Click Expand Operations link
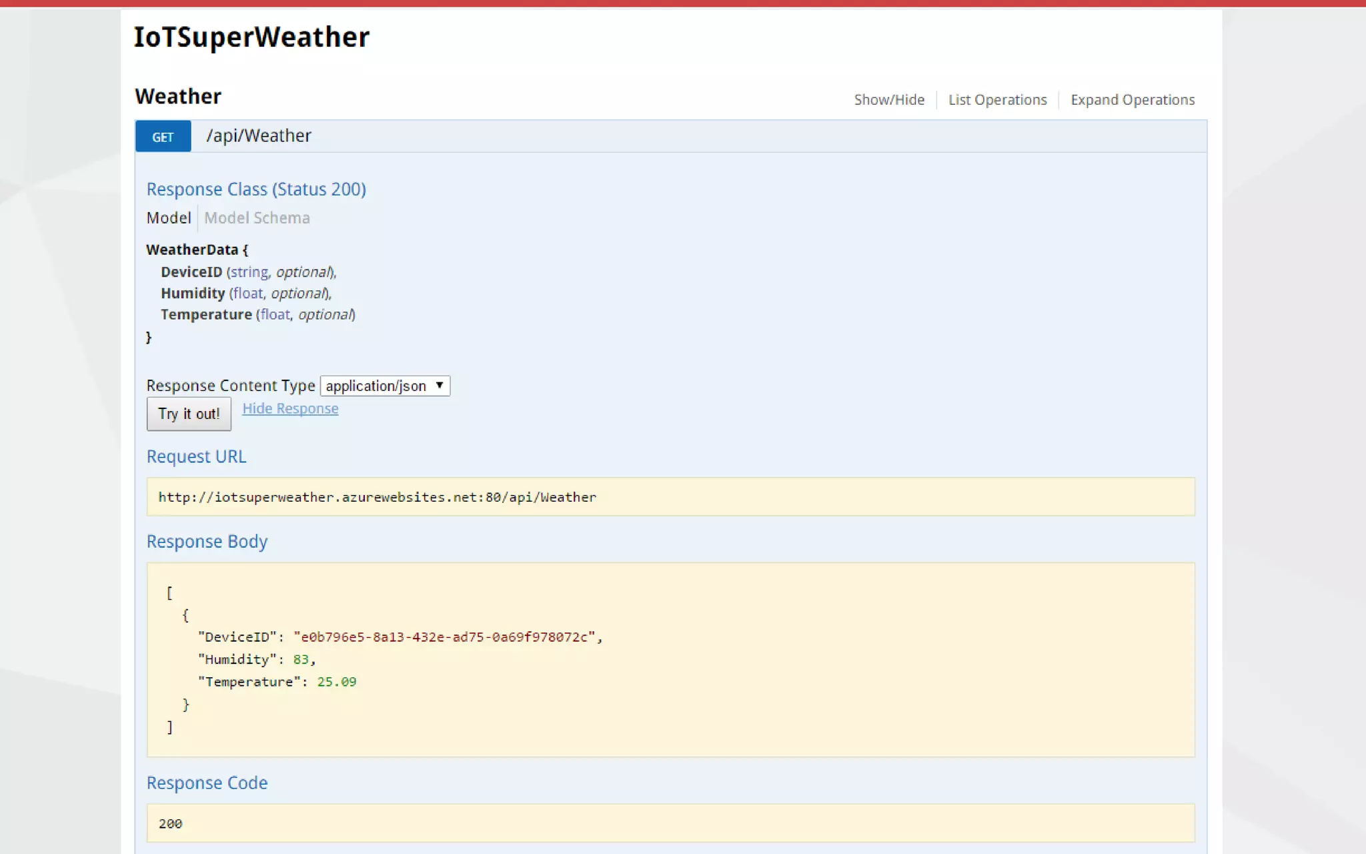This screenshot has height=854, width=1366. point(1133,100)
